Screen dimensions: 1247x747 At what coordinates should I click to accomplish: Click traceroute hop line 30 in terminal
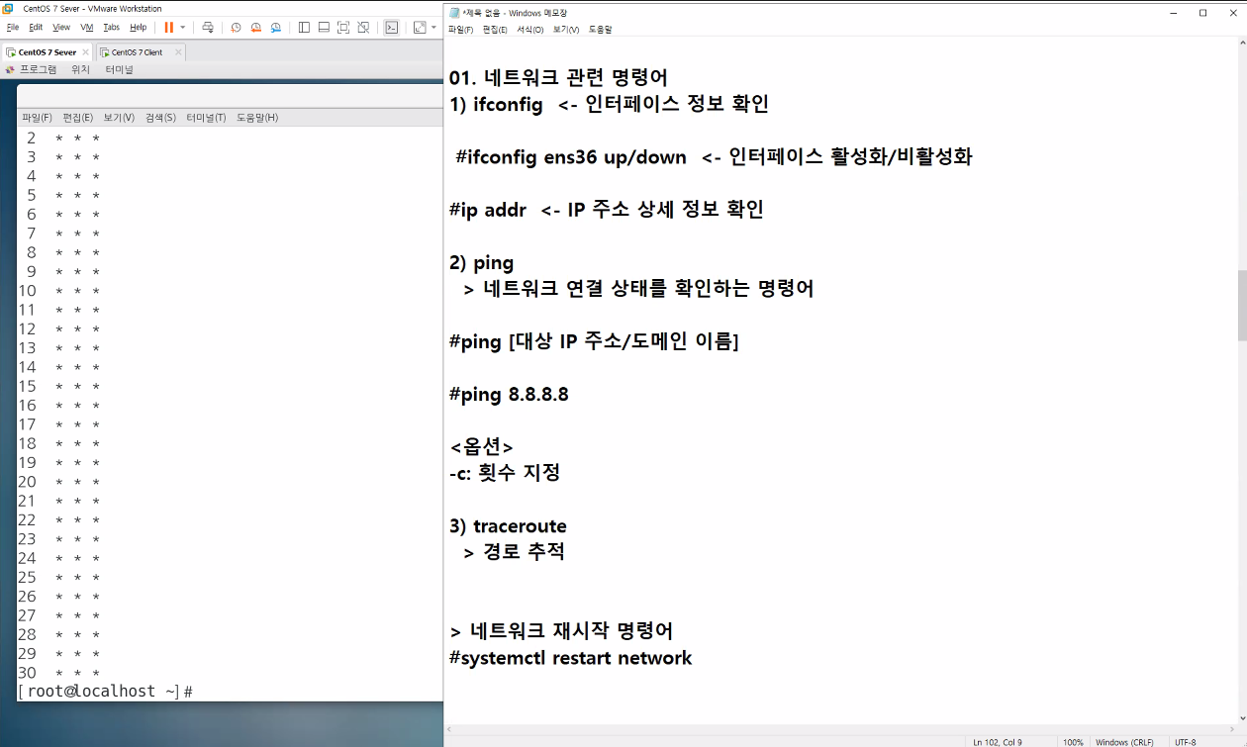click(x=59, y=673)
